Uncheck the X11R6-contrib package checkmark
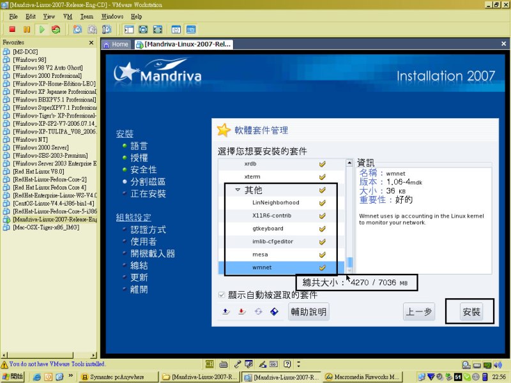 (x=323, y=216)
